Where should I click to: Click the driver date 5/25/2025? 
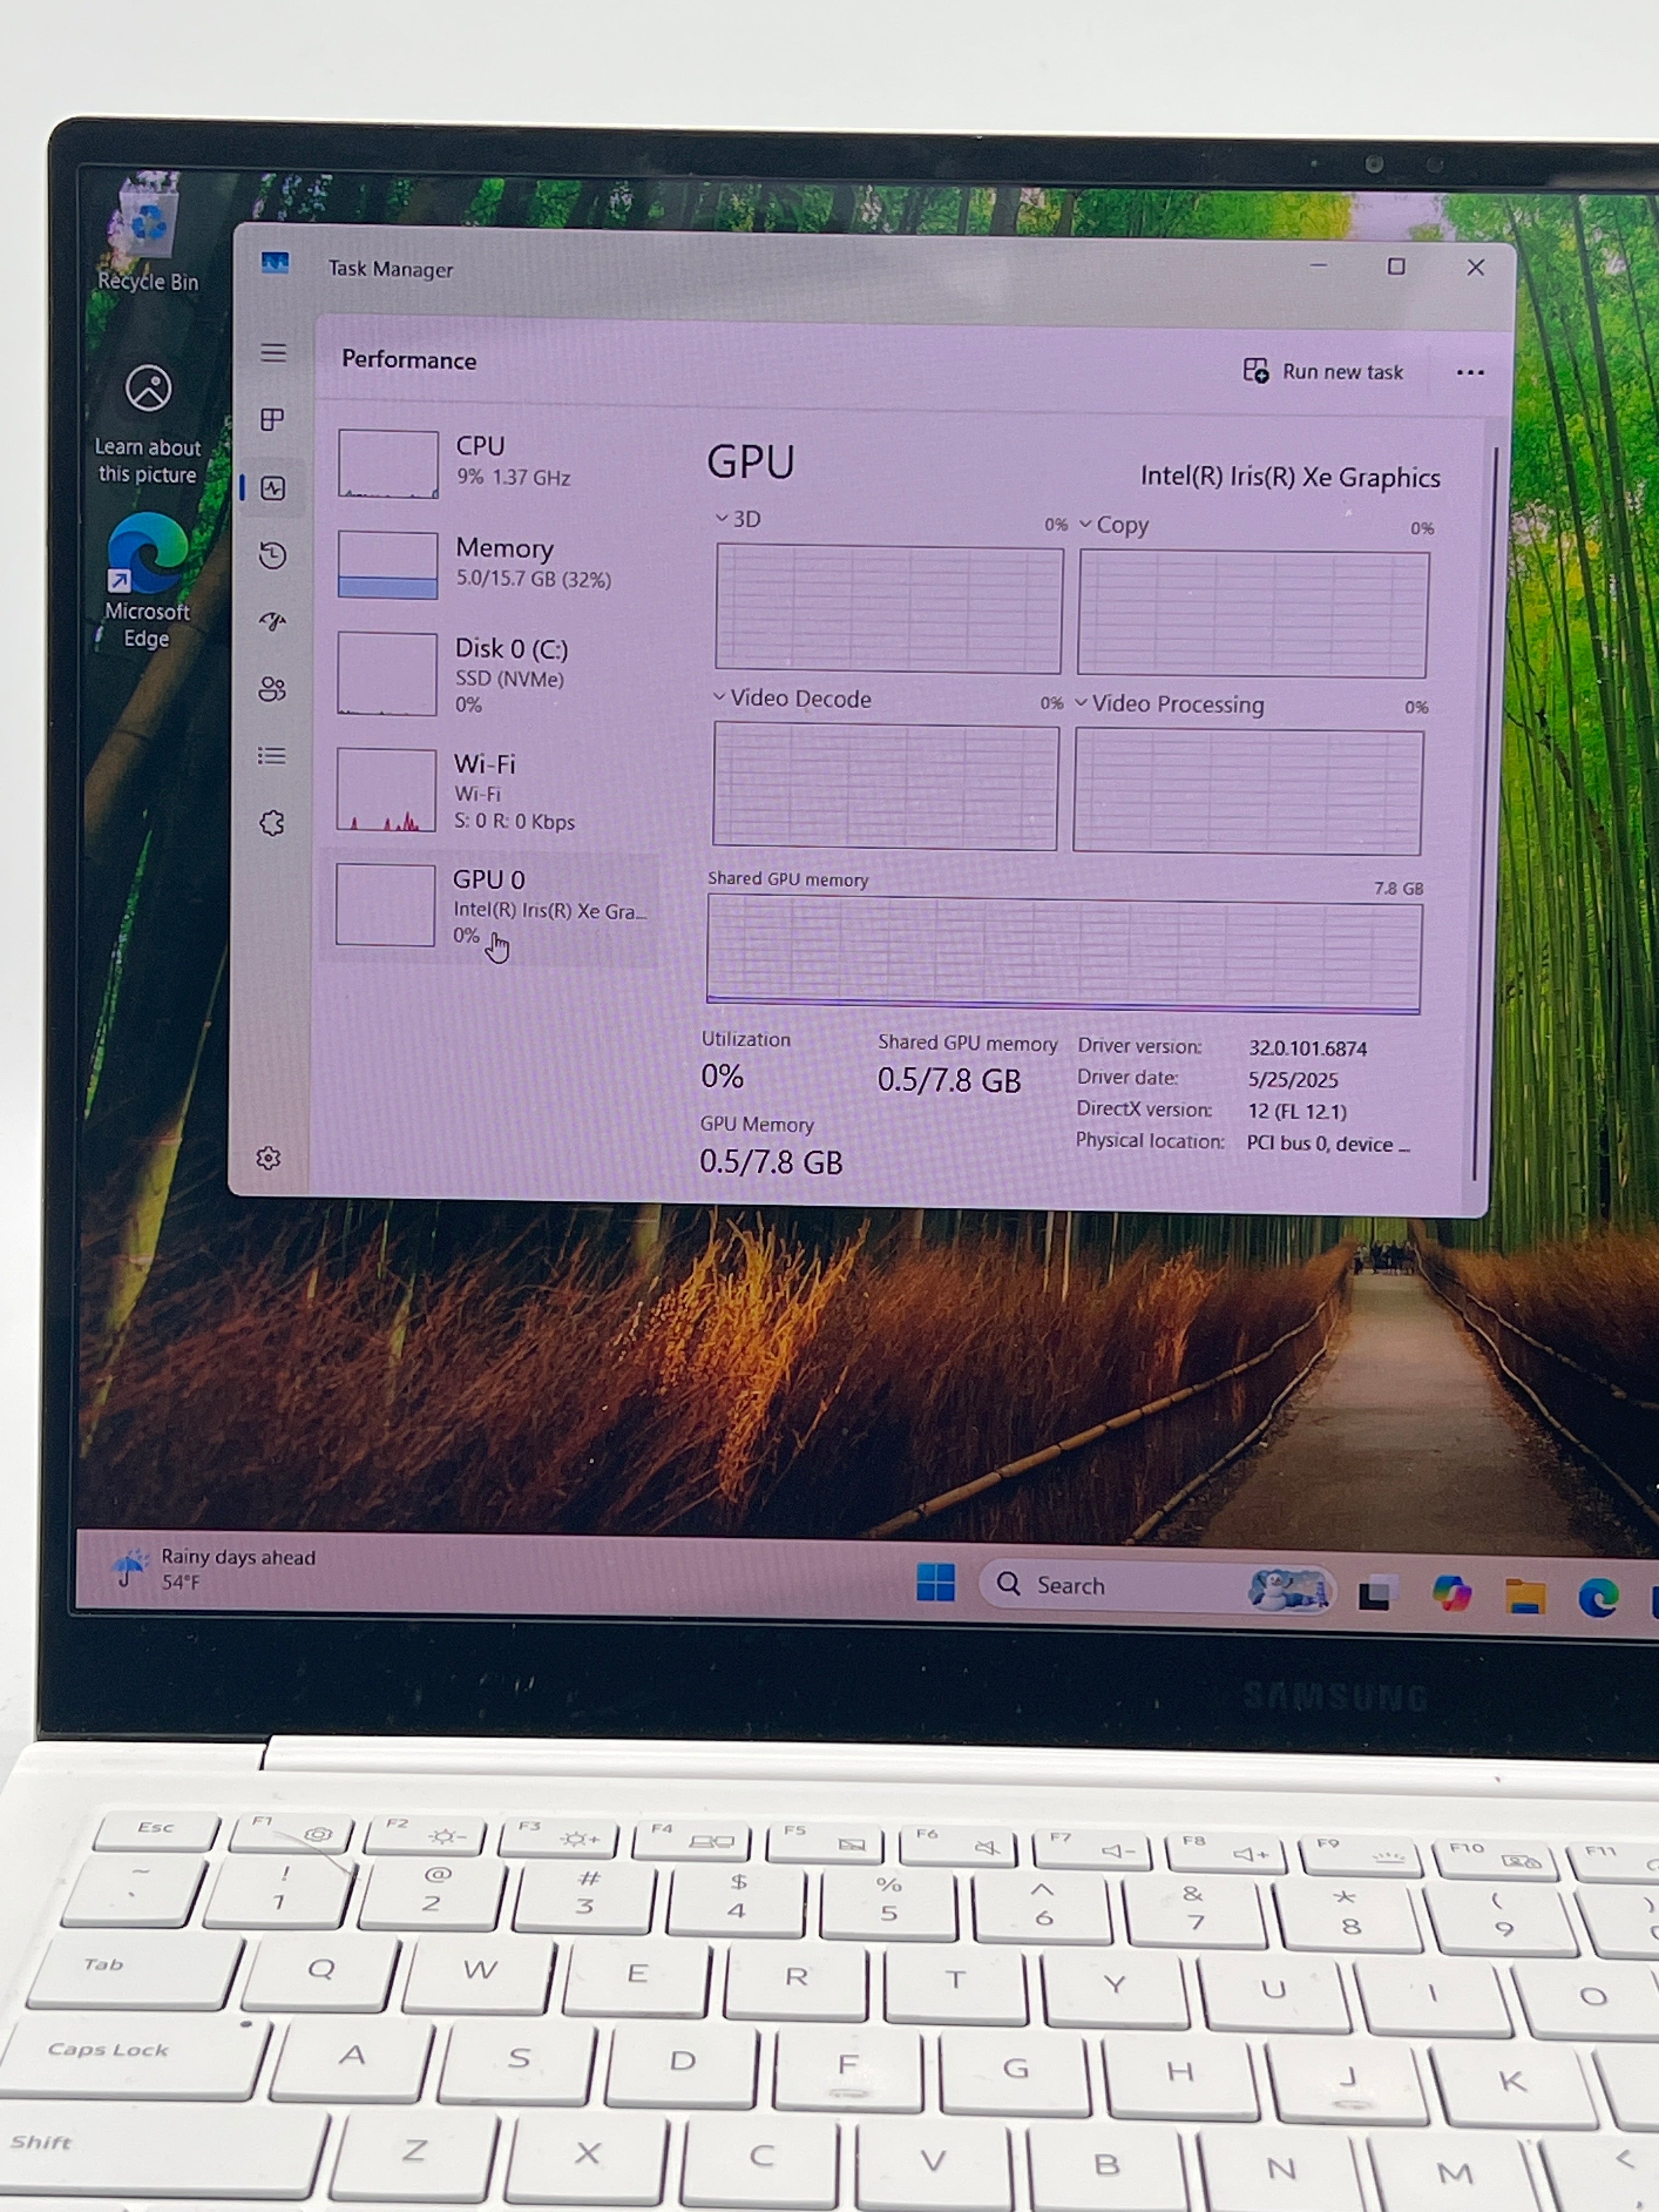[x=1292, y=1080]
